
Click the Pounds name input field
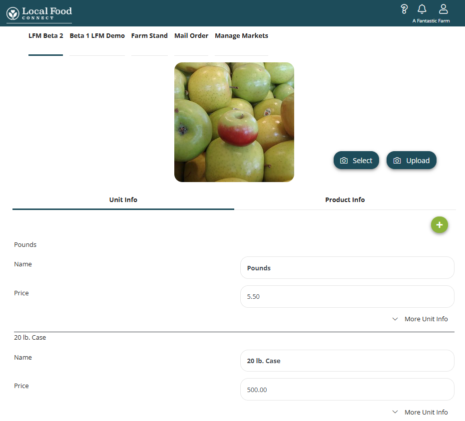coord(347,268)
